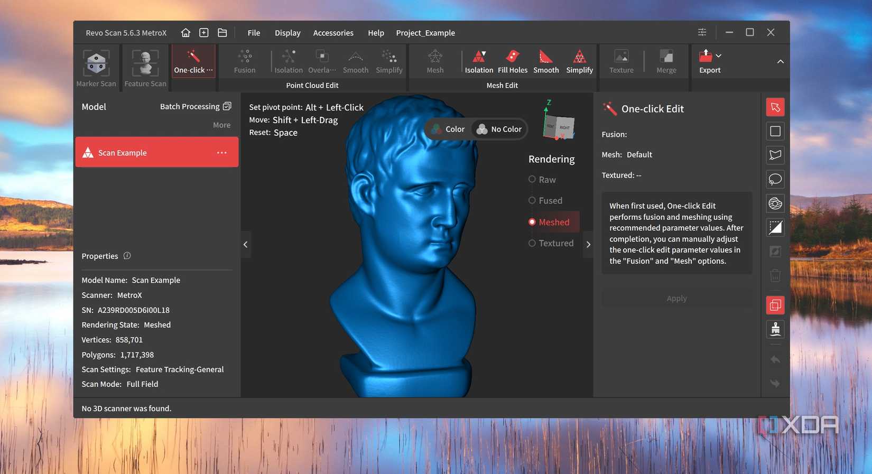Select the lasso selection tool in sidebar
Image resolution: width=872 pixels, height=474 pixels.
775,179
